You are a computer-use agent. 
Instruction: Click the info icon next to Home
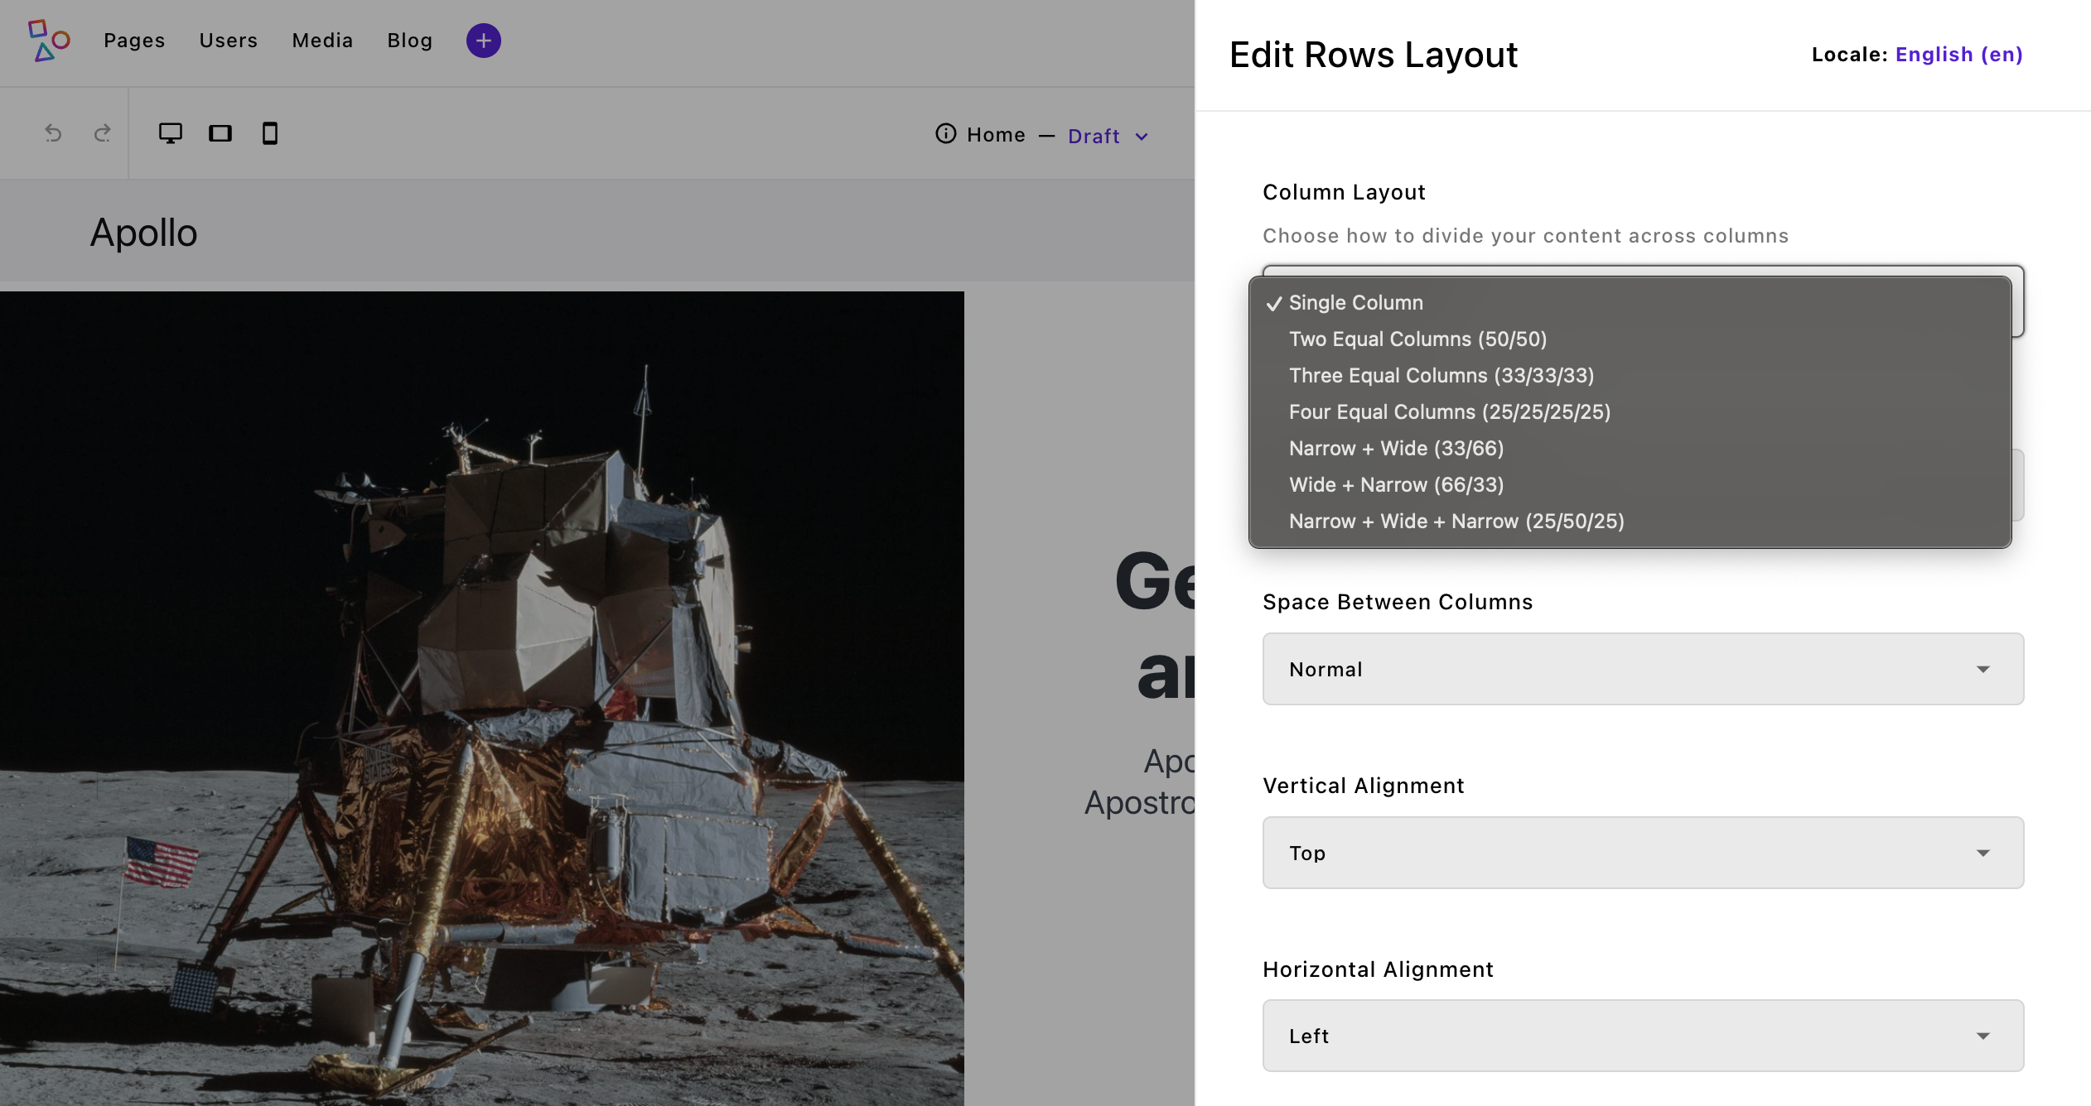[x=945, y=134]
